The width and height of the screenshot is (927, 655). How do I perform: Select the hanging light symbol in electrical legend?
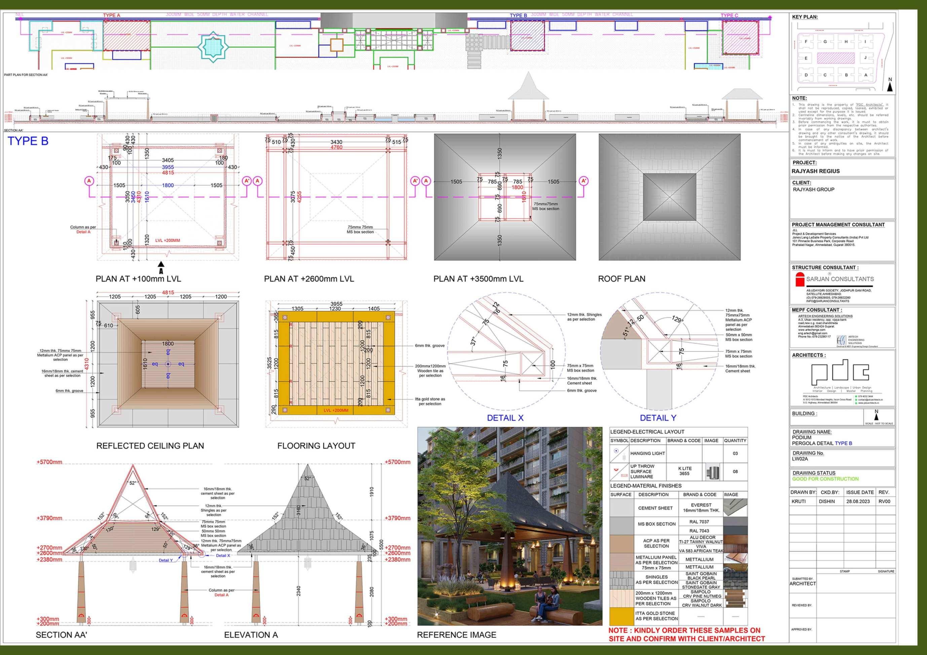pos(616,451)
